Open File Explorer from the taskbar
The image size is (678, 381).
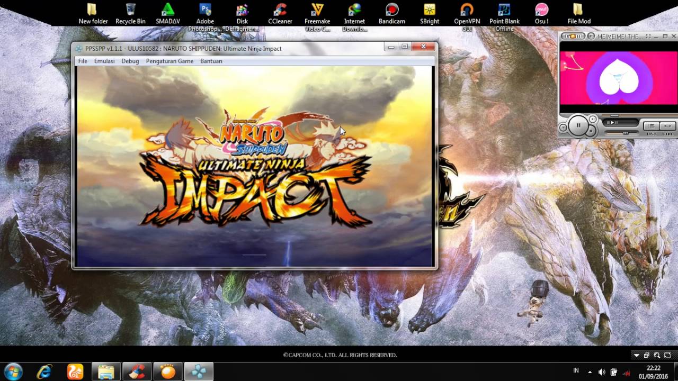tap(106, 371)
